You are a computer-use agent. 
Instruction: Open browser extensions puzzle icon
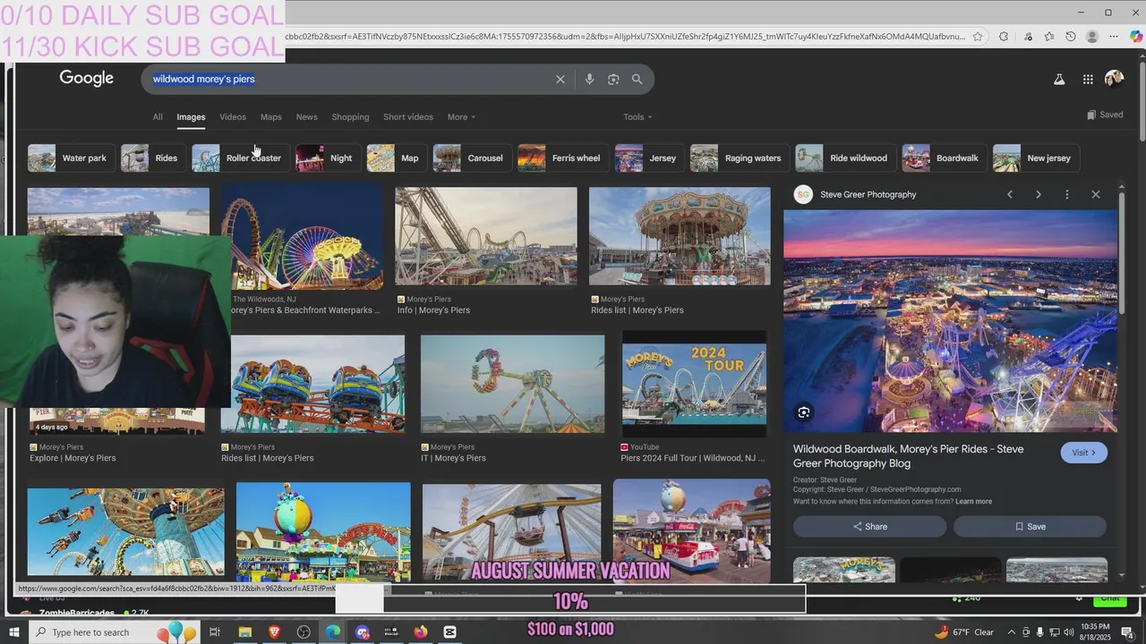1004,37
